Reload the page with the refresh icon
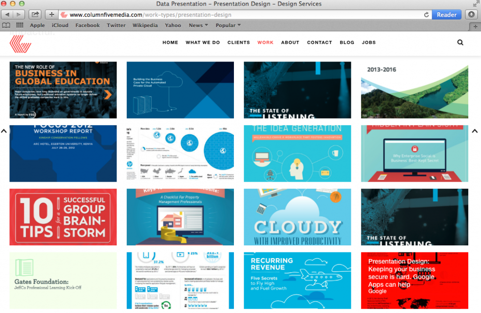This screenshot has width=481, height=313. coord(426,15)
